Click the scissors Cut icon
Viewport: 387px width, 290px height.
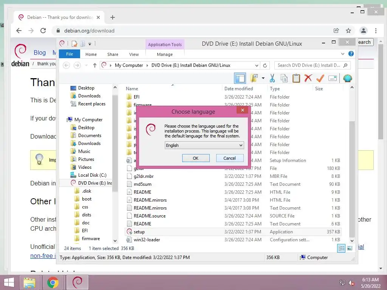tap(272, 79)
